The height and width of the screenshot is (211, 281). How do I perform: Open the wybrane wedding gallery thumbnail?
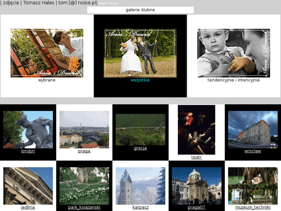[47, 53]
